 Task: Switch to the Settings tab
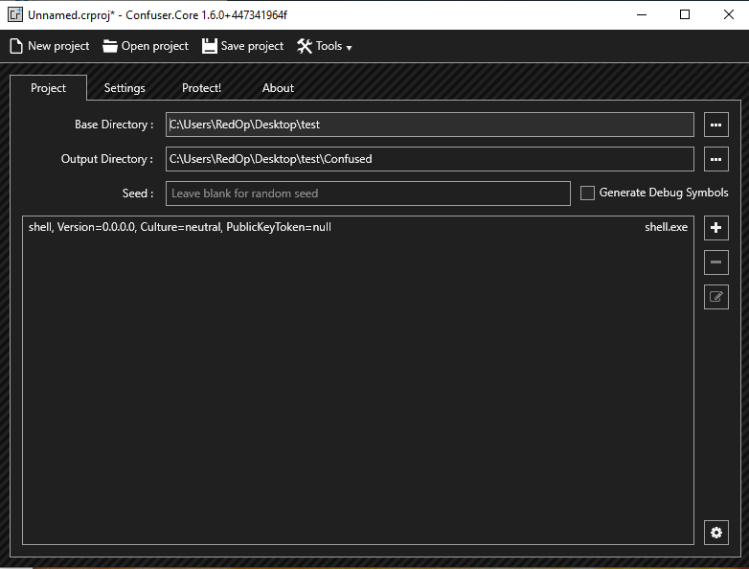click(125, 88)
